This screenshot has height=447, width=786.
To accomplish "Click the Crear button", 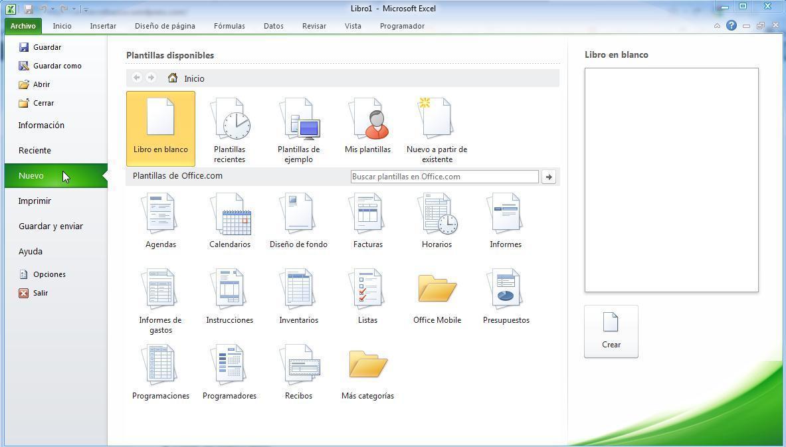I will (611, 331).
